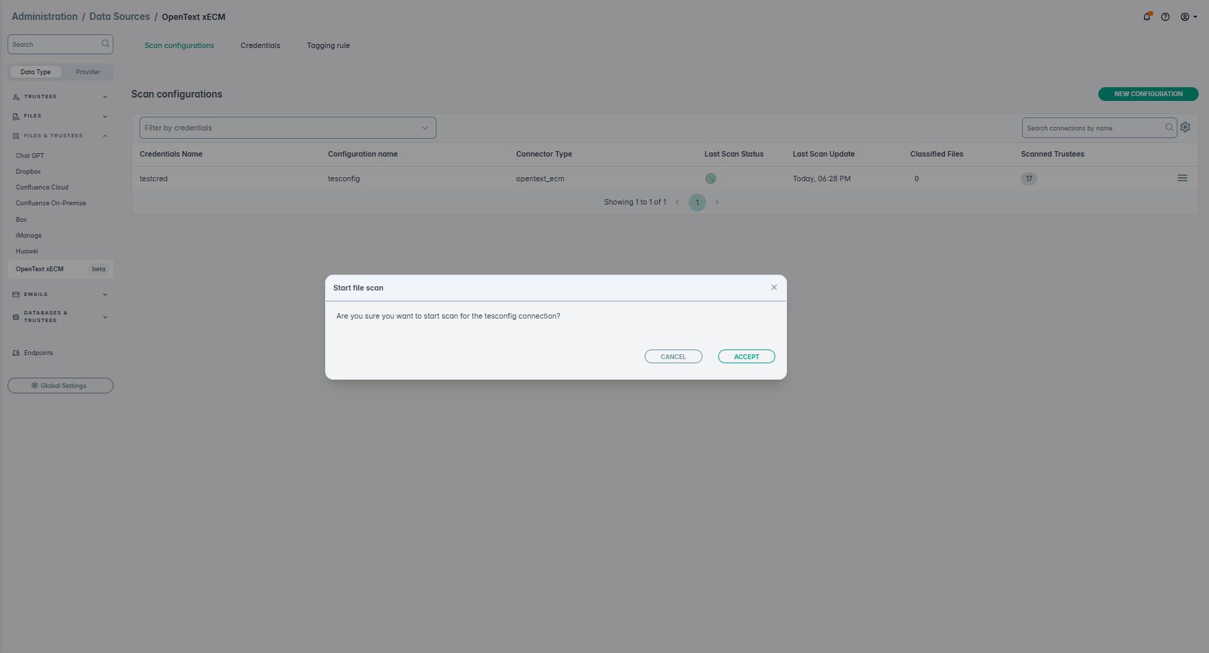Select Confluence Cloud in the sidebar
Image resolution: width=1209 pixels, height=653 pixels.
click(42, 187)
